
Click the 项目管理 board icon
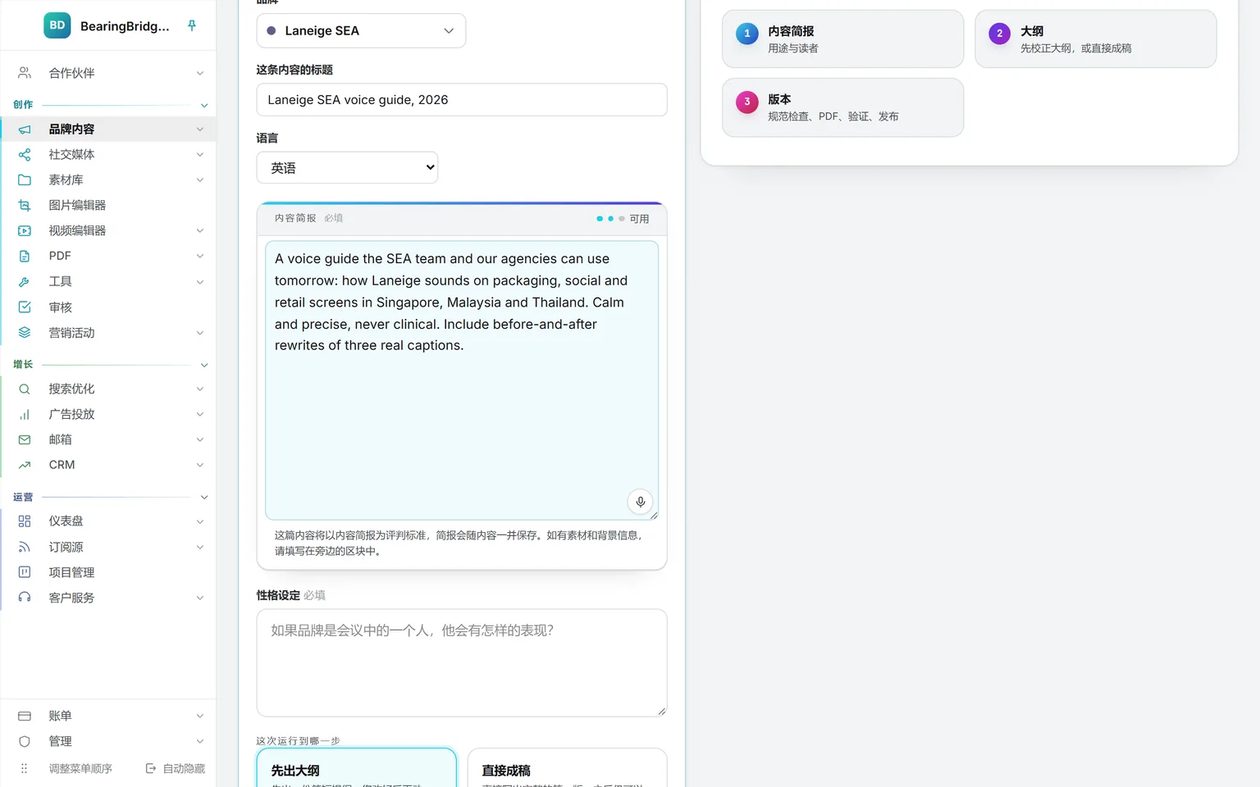tap(25, 572)
